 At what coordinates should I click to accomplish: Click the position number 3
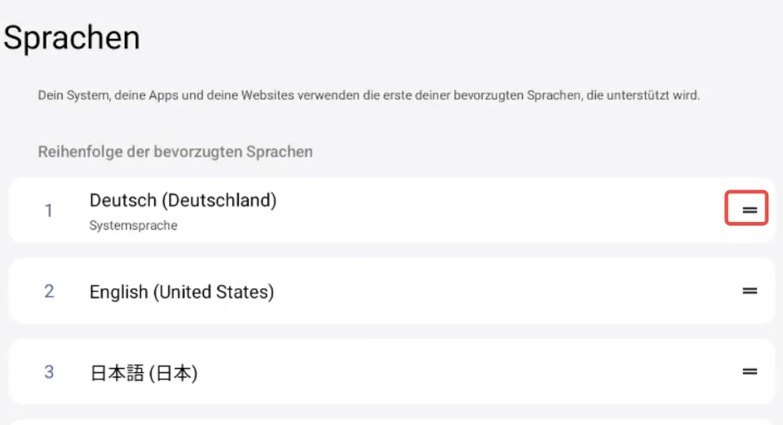tap(49, 372)
